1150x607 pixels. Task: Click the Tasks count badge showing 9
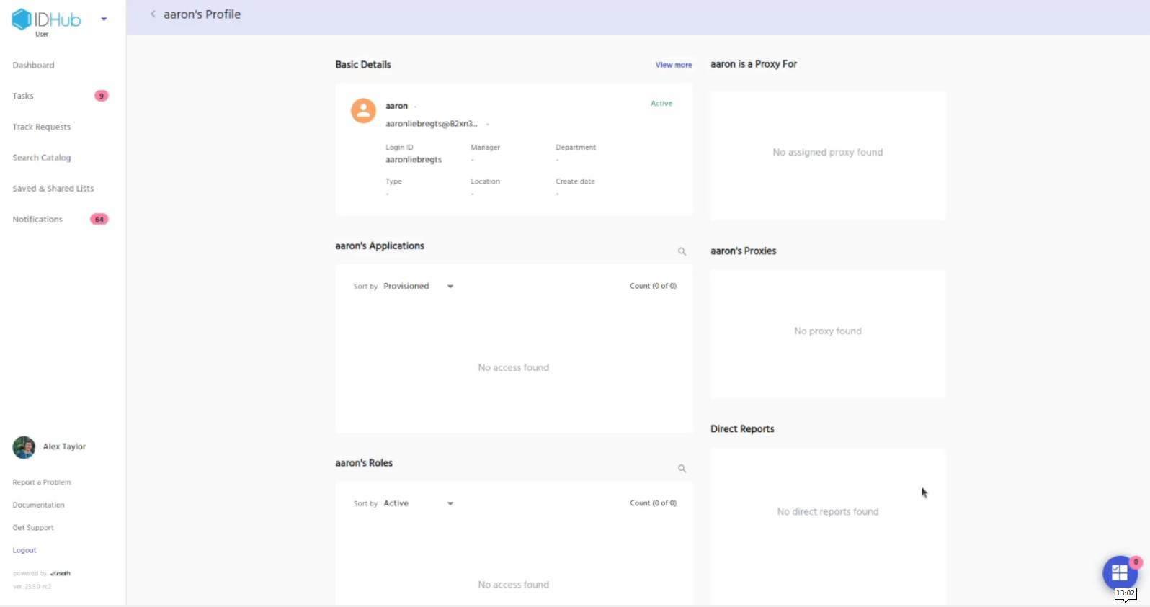pos(102,96)
